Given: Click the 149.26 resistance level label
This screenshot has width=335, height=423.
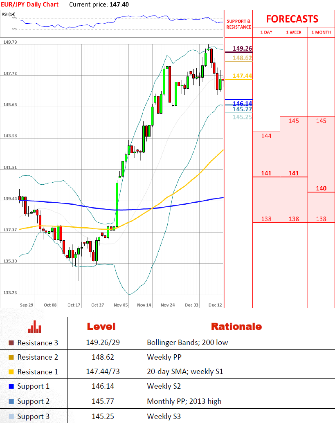Looking at the screenshot, I should [x=242, y=49].
